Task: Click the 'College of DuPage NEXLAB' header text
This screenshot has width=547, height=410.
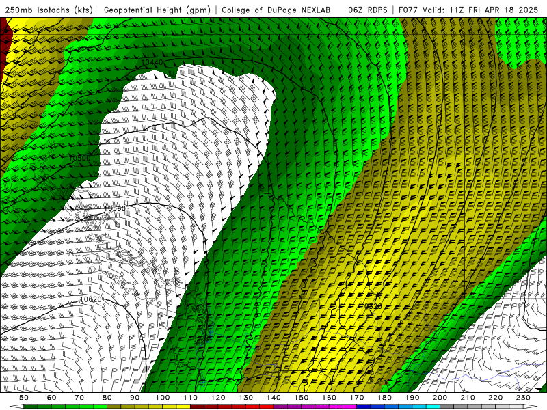Action: tap(276, 10)
